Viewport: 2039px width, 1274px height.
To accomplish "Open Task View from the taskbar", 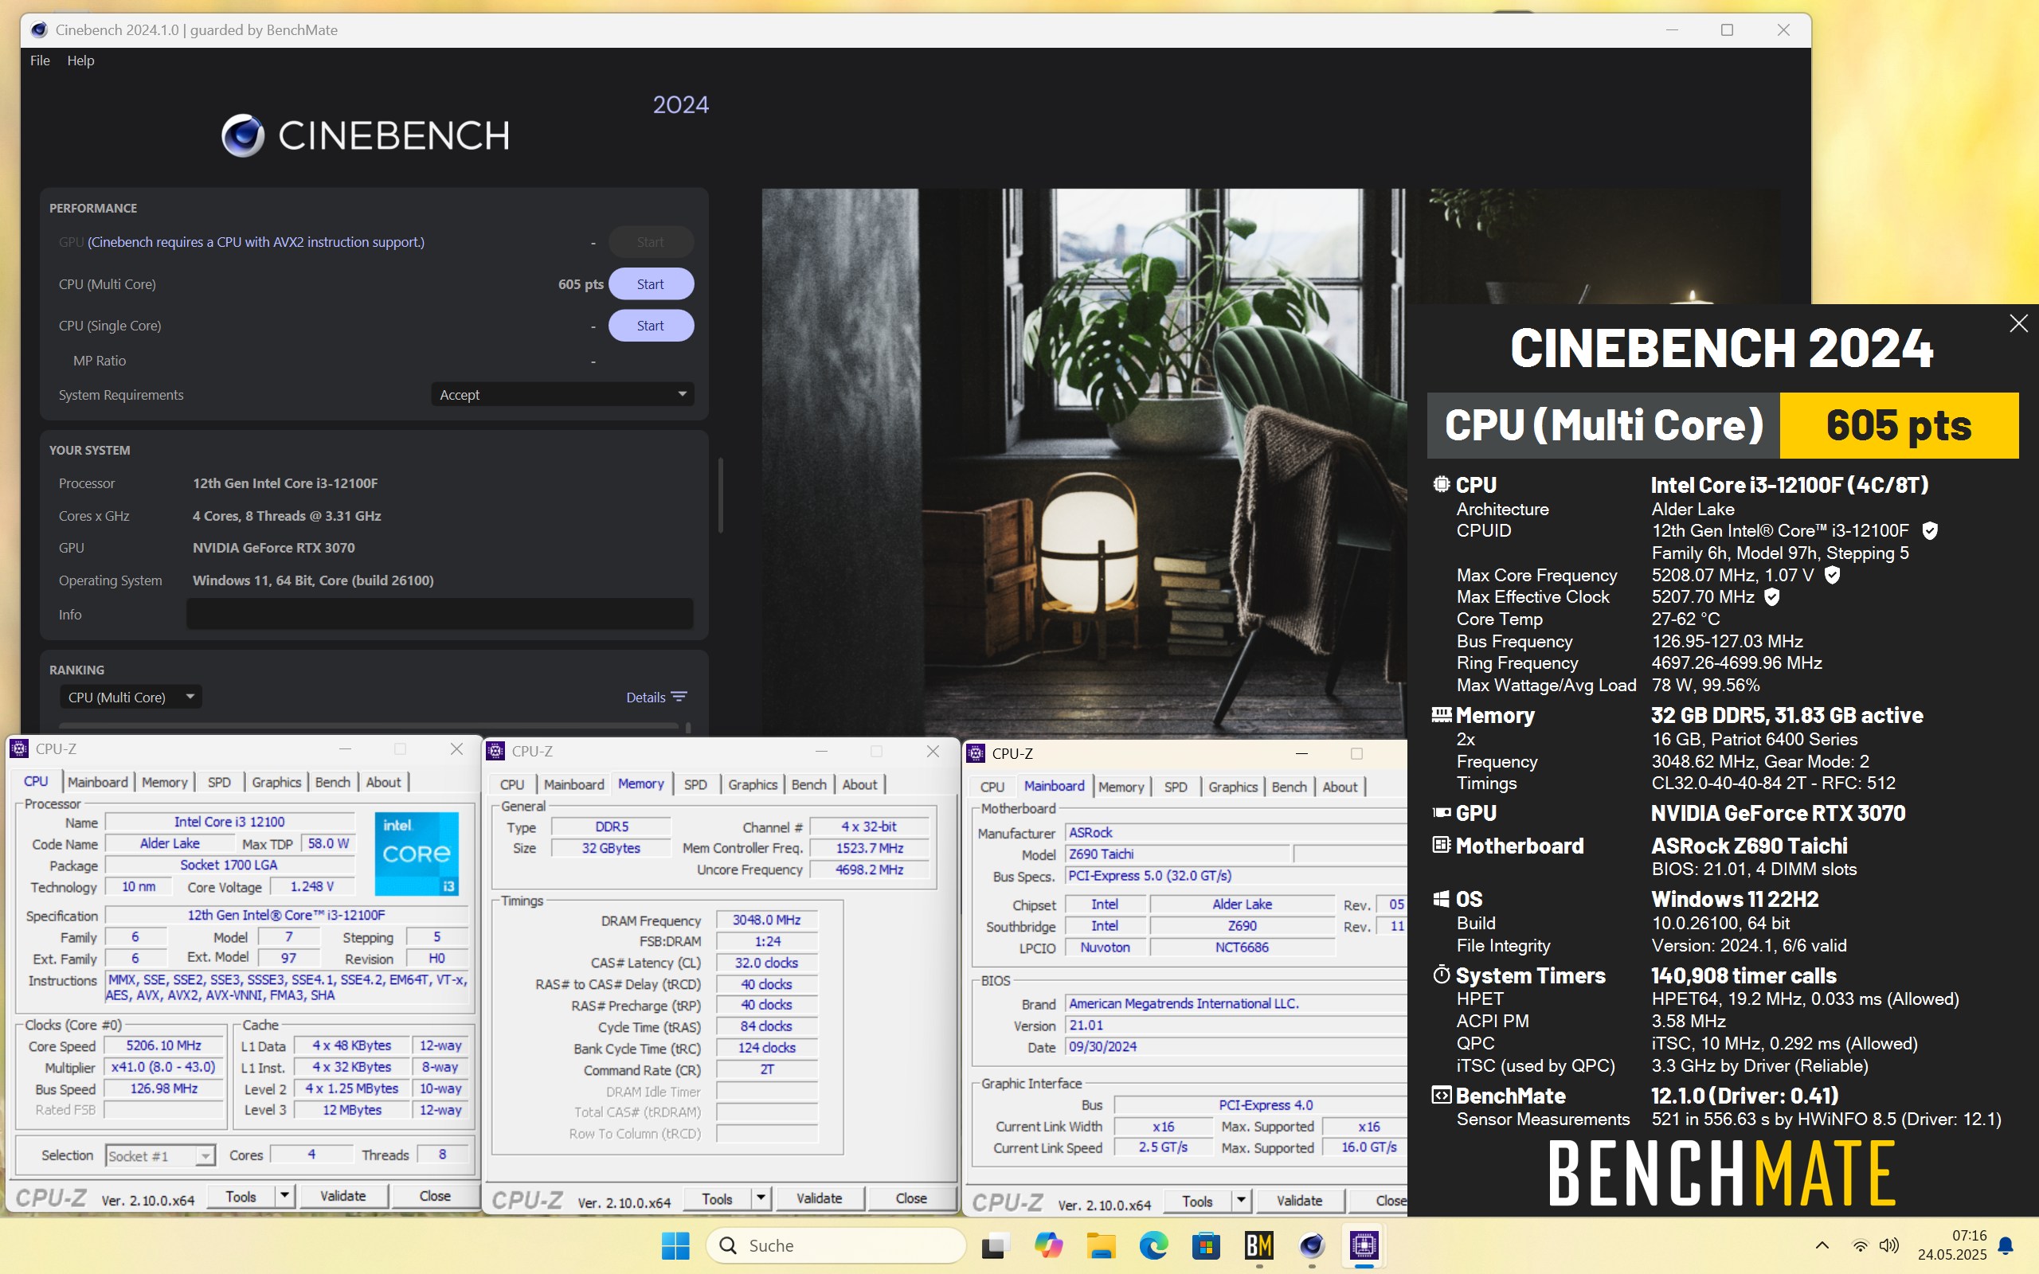I will pyautogui.click(x=995, y=1245).
